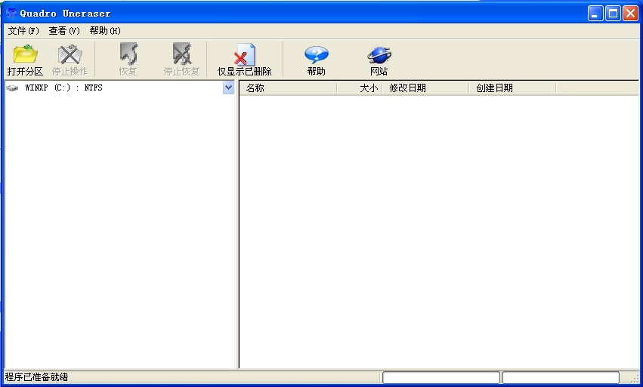Open the Help (帮助) menu in menu bar
643x387 pixels.
click(105, 31)
